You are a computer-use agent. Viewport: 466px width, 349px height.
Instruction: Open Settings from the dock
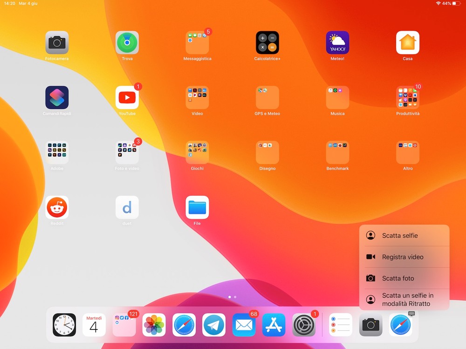[304, 325]
